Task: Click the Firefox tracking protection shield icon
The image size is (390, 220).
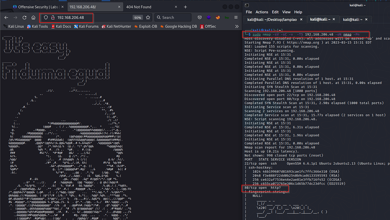Action: click(x=46, y=17)
